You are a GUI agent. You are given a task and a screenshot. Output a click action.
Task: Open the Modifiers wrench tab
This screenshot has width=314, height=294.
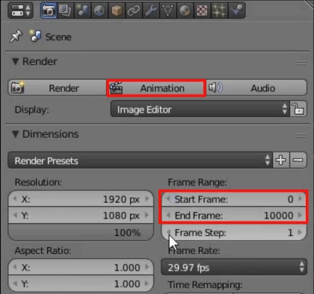151,10
